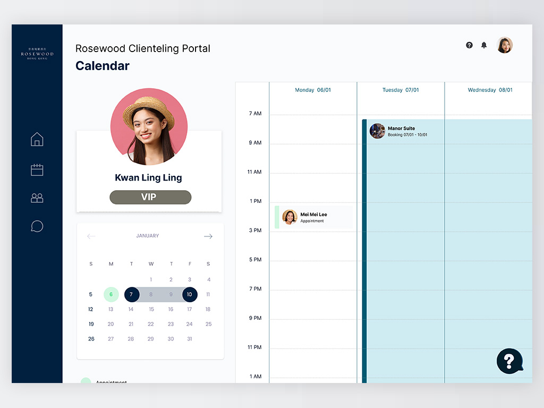This screenshot has height=408, width=544.
Task: Select Kwan Ling Ling name text
Action: 149,177
